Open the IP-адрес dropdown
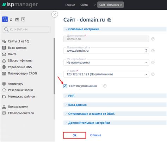 [106, 74]
